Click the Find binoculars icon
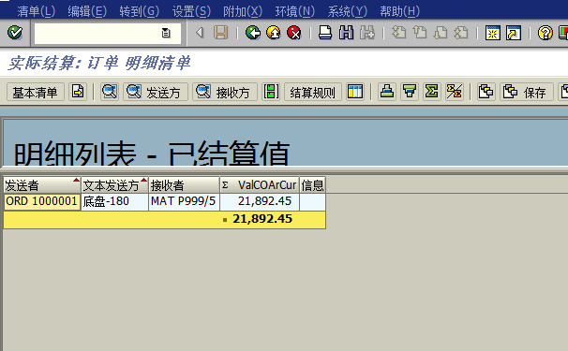Viewport: 568px width, 351px height. tap(346, 33)
